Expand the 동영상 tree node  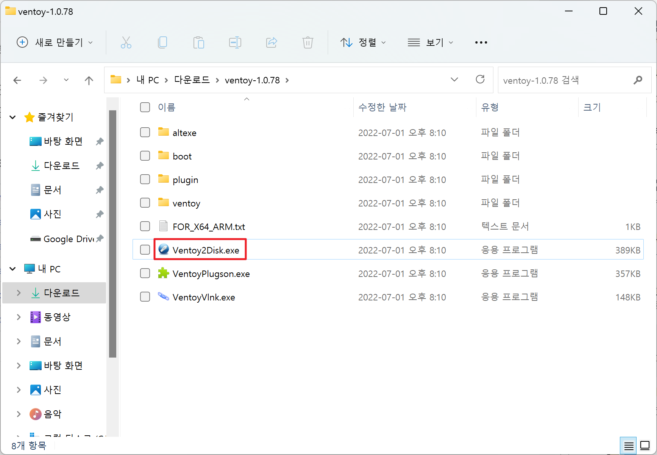coord(19,317)
